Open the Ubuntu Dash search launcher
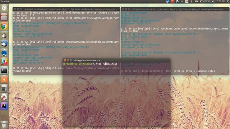Screen dimensions: 230x129 coord(4,8)
